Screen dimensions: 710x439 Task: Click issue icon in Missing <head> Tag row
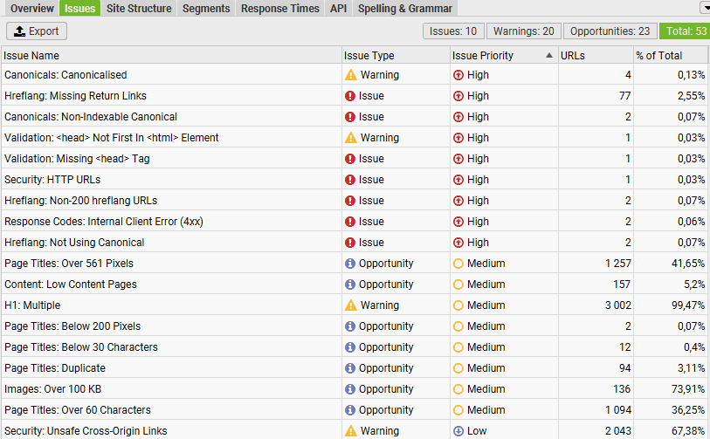pyautogui.click(x=350, y=159)
